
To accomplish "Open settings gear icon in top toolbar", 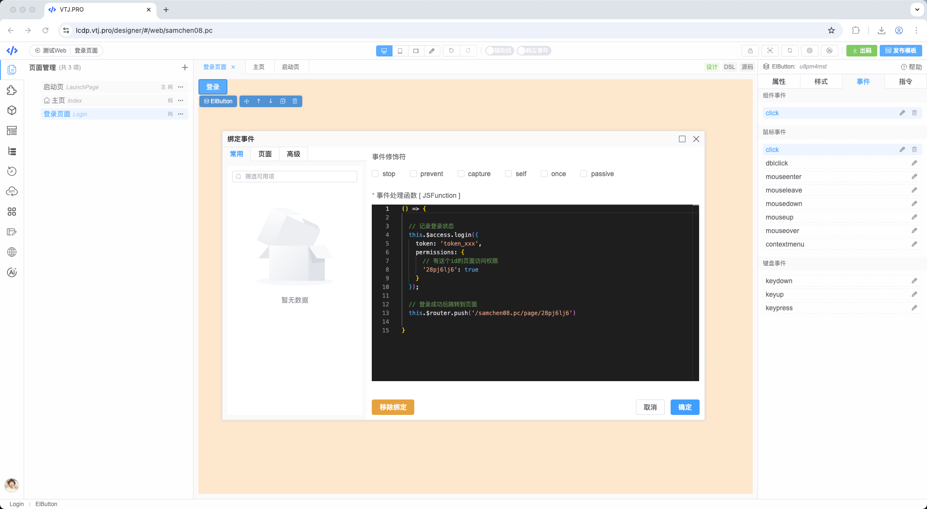I will pyautogui.click(x=810, y=51).
